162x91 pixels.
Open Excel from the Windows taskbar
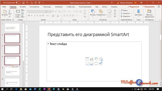pos(40,89)
